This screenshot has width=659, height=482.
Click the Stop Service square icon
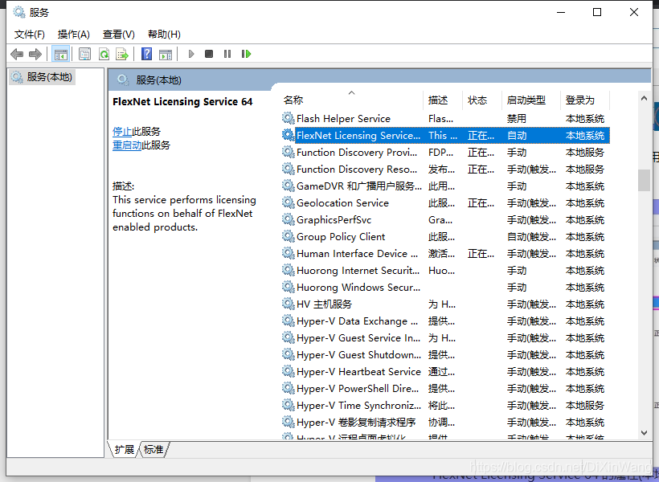(x=209, y=54)
